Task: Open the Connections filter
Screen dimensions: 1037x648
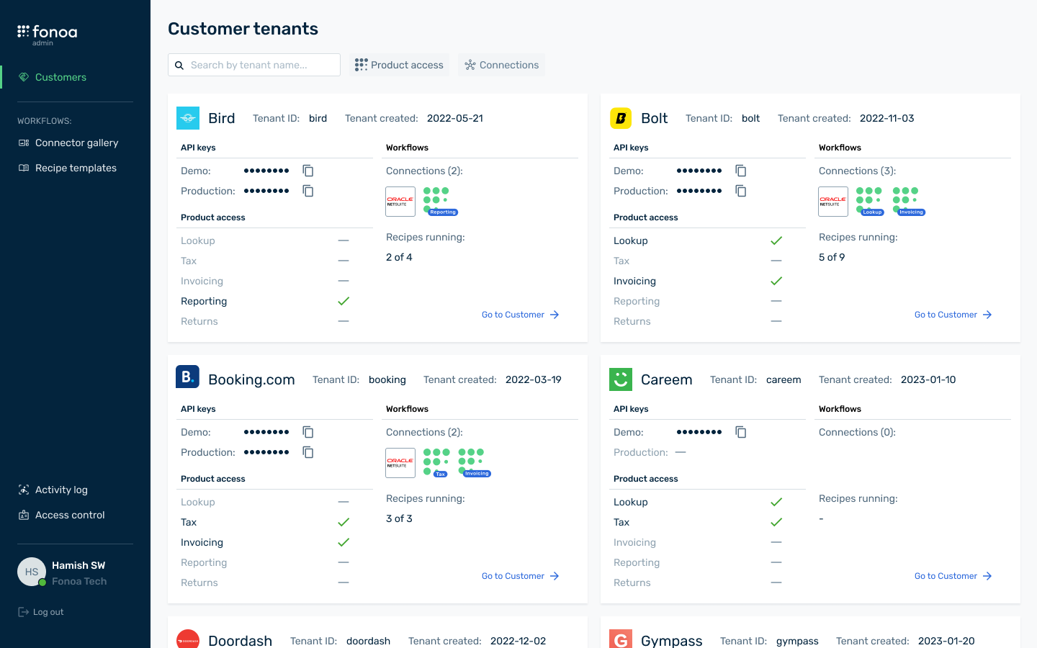Action: (501, 65)
